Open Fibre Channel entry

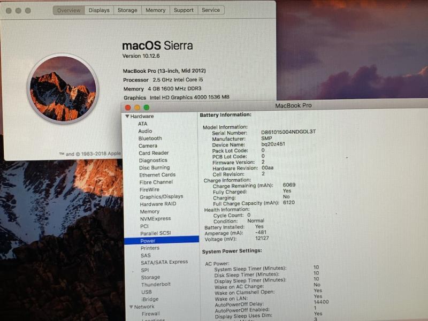click(156, 182)
